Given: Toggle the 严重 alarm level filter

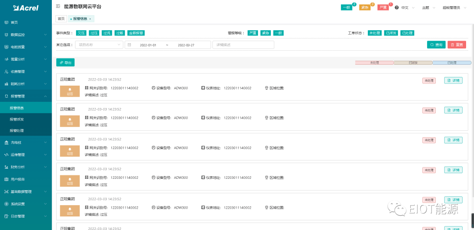Looking at the screenshot, I should coord(252,33).
